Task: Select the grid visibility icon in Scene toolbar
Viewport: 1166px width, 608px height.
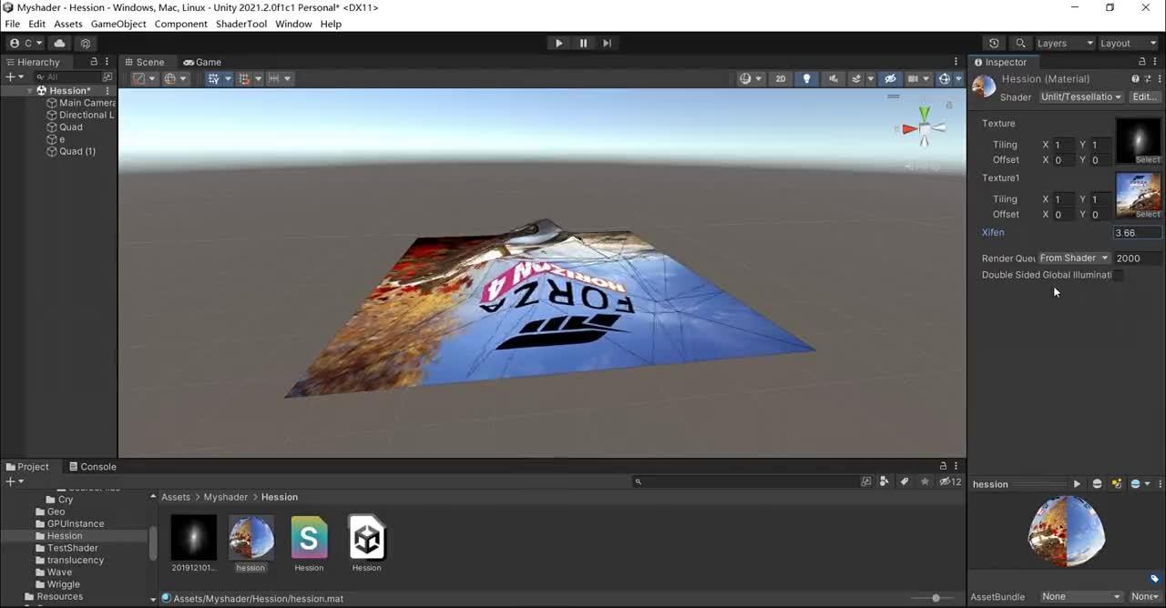Action: tap(914, 78)
